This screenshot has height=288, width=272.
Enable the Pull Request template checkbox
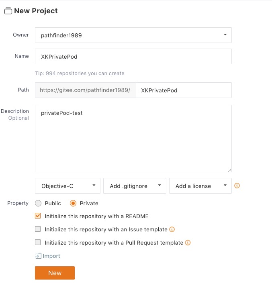pos(38,243)
